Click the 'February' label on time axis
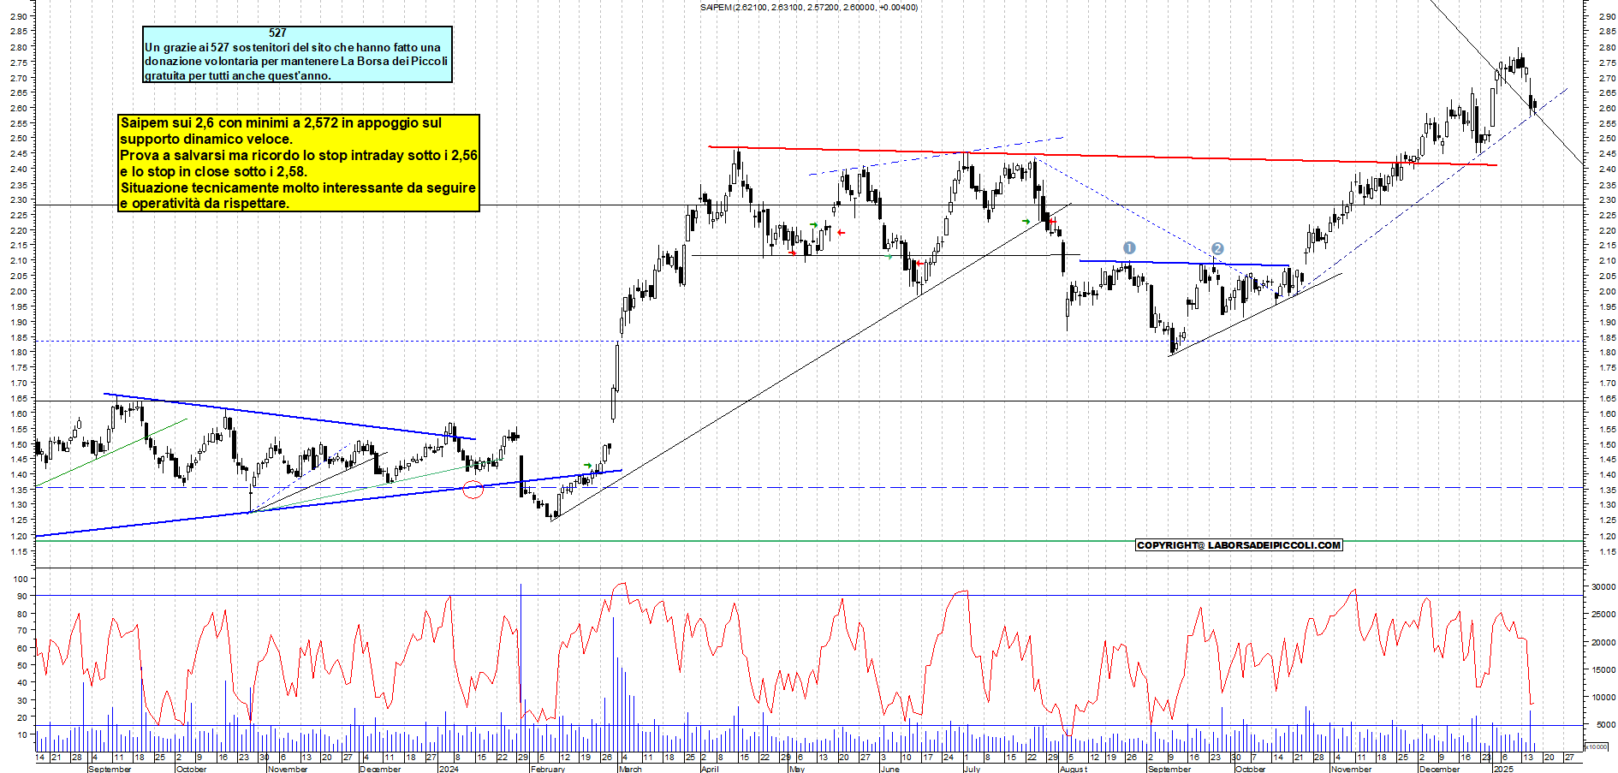 [548, 769]
